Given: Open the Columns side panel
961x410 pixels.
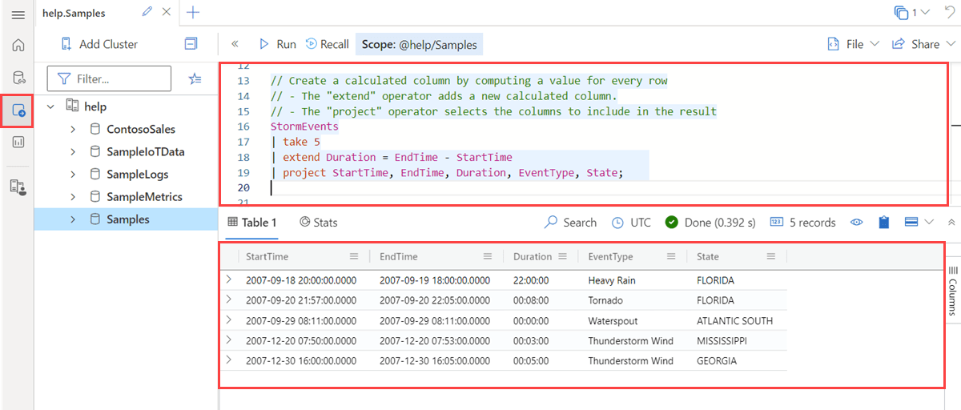Looking at the screenshot, I should tap(953, 291).
